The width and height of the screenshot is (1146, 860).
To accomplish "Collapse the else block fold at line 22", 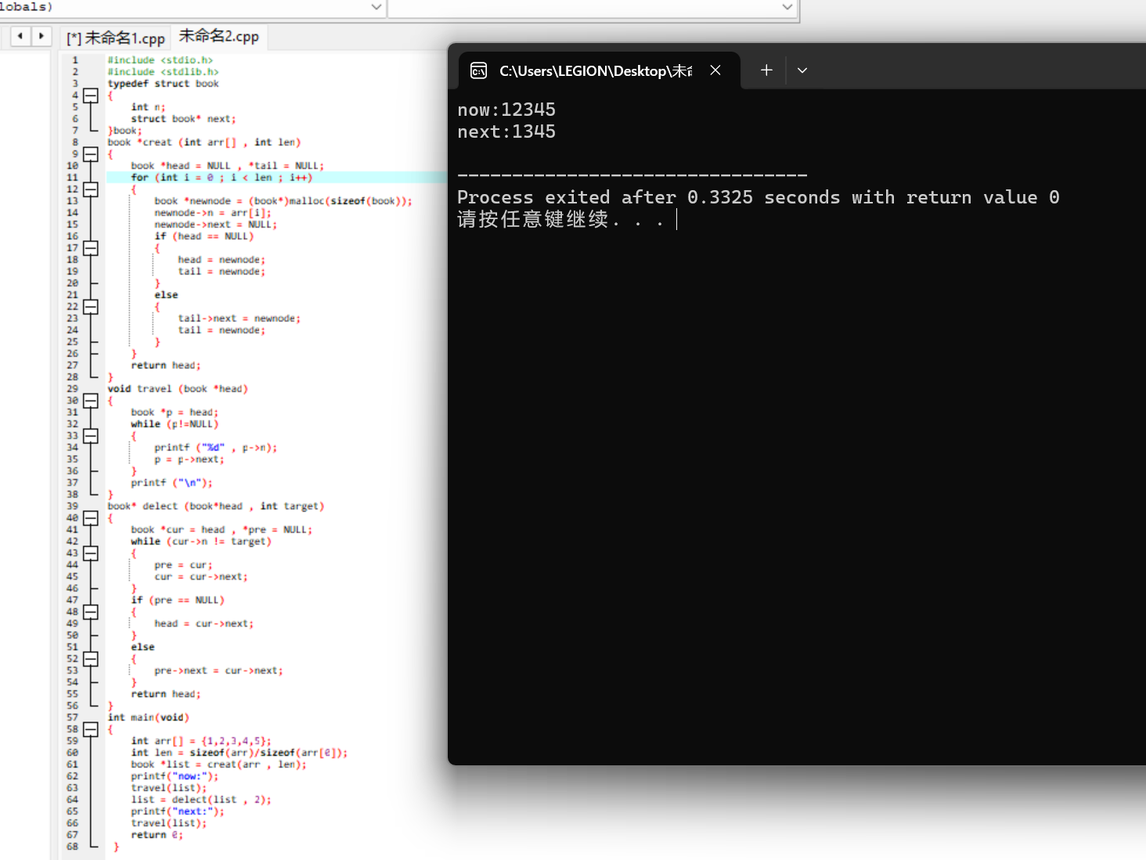I will (91, 307).
